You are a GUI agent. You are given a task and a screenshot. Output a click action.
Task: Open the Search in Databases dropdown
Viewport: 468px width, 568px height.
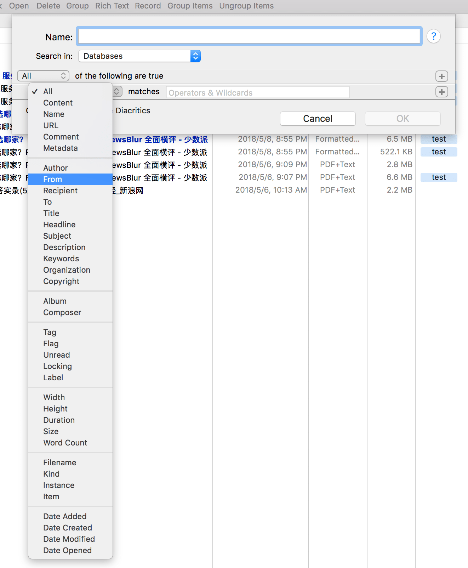tap(139, 56)
